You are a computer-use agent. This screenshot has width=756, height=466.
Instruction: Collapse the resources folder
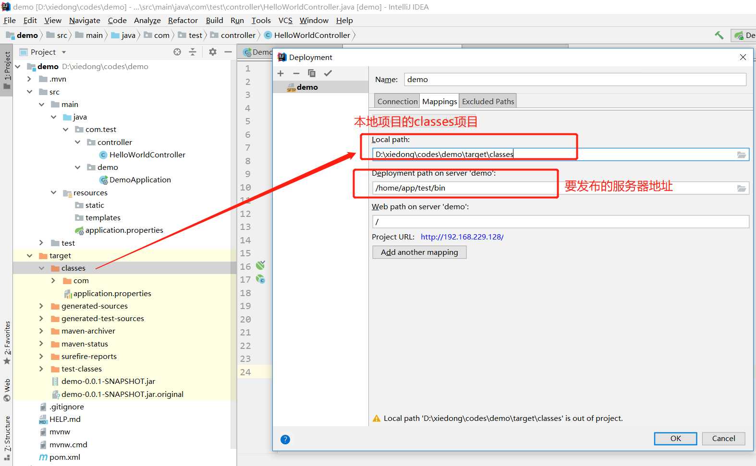(x=53, y=192)
